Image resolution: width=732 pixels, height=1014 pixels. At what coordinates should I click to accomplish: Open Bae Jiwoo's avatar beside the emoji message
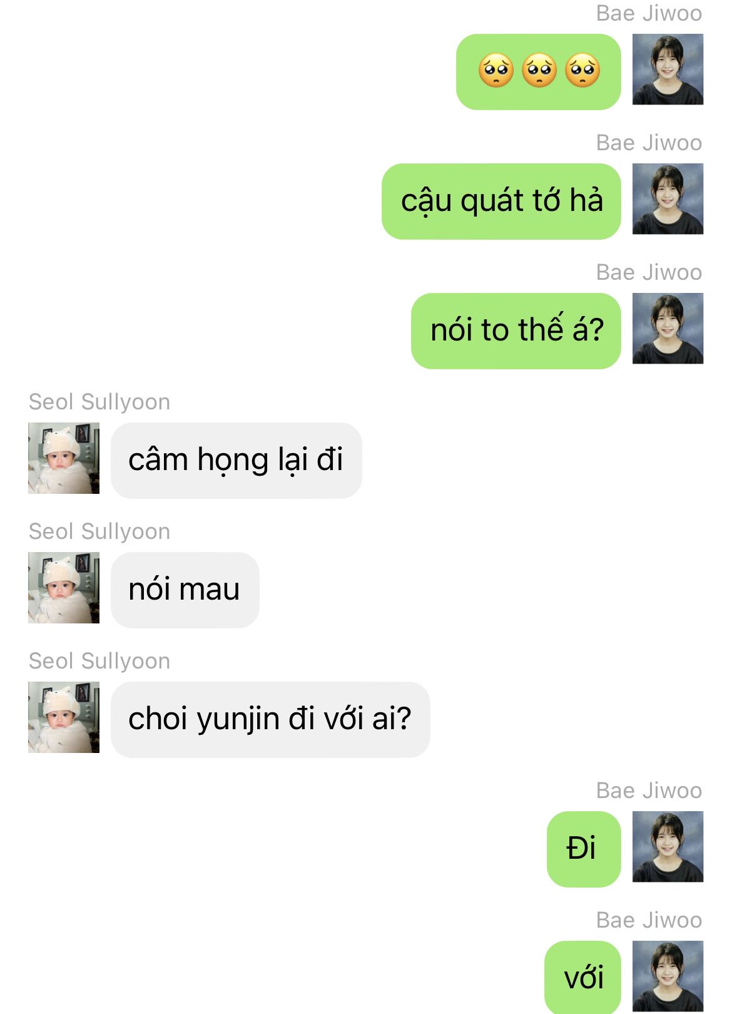(668, 69)
